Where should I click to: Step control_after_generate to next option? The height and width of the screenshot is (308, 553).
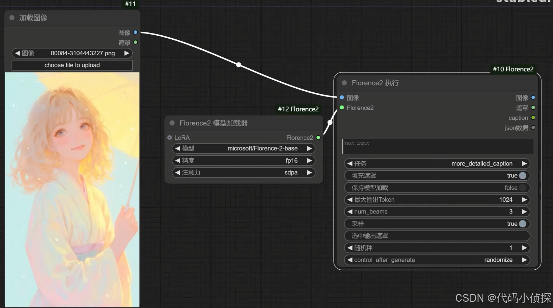click(524, 260)
